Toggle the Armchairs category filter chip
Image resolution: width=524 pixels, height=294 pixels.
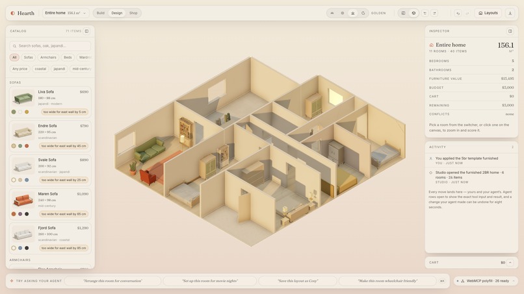coord(48,57)
